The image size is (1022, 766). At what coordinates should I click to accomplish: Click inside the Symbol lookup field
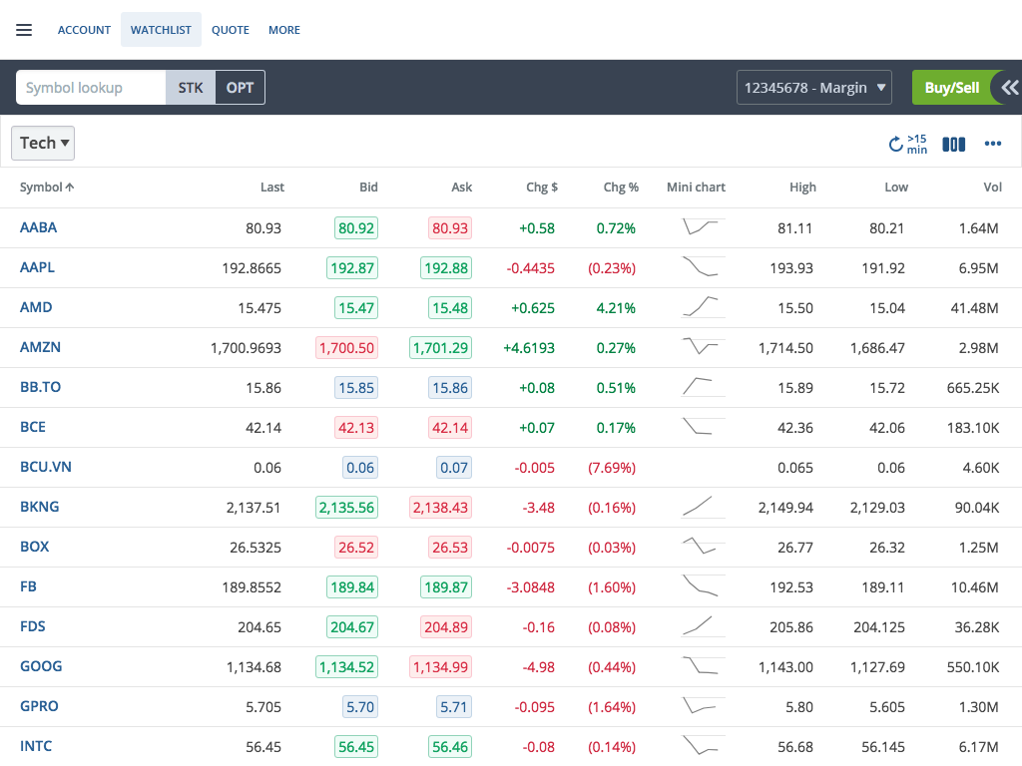91,88
